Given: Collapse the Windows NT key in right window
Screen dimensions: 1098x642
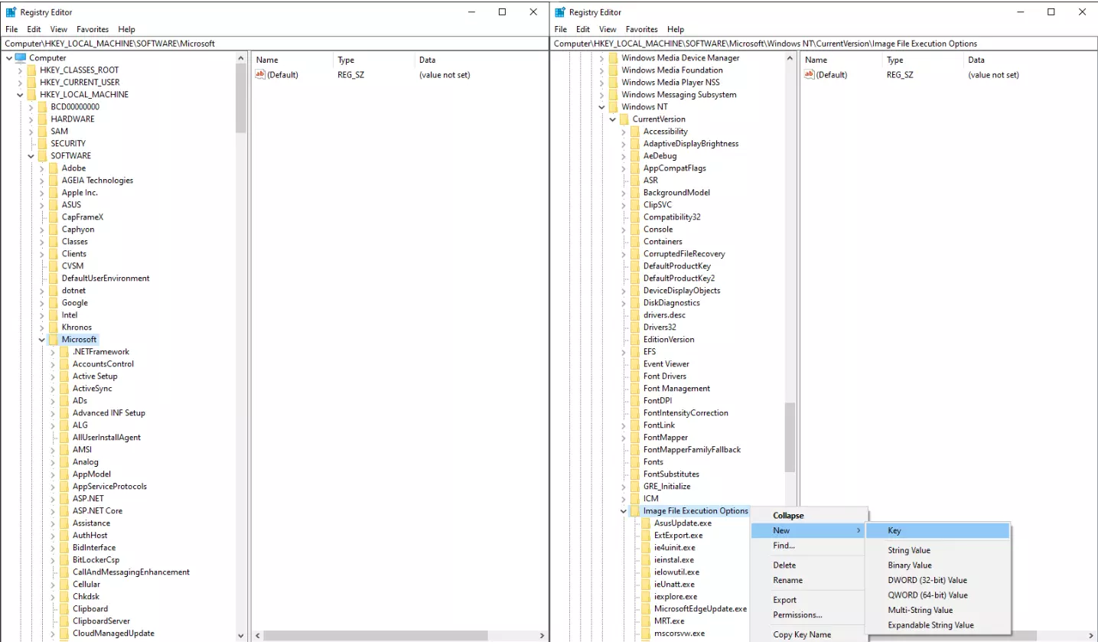Looking at the screenshot, I should (x=601, y=107).
